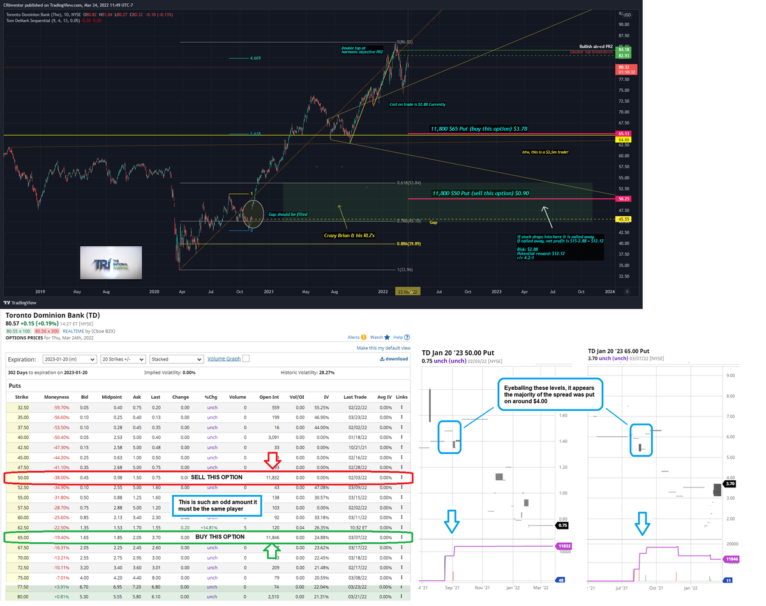The height and width of the screenshot is (606, 766).
Task: Click the green 84.18 price label
Action: coord(624,50)
